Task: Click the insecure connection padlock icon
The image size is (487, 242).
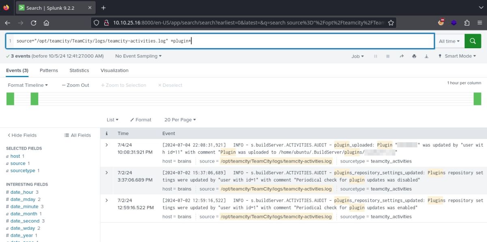Action: point(106,23)
